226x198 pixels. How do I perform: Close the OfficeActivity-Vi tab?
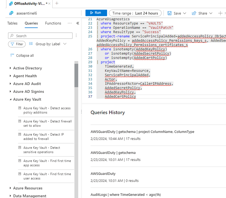(49, 4)
